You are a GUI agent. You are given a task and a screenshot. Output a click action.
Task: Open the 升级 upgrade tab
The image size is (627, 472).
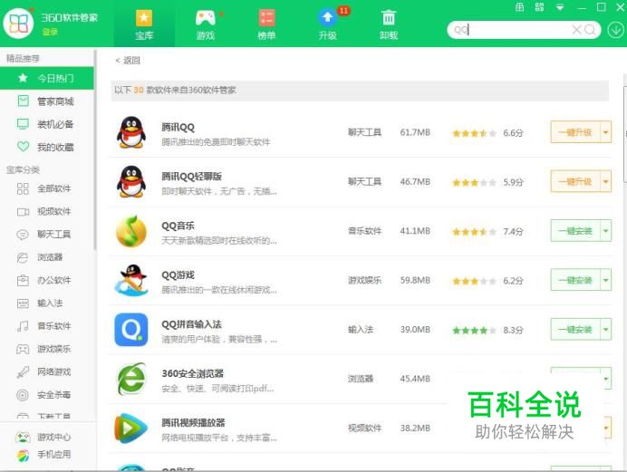327,24
